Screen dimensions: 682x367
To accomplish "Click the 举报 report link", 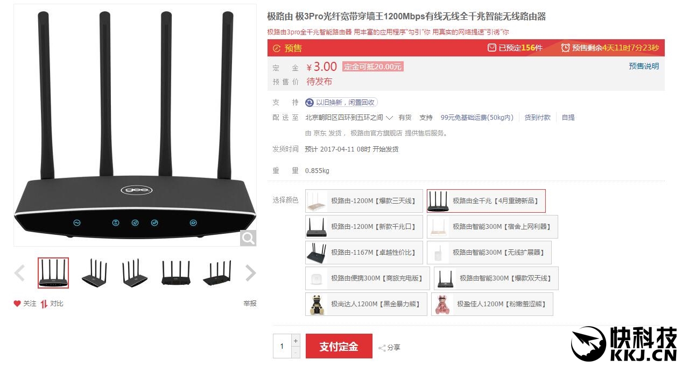I will coord(250,304).
